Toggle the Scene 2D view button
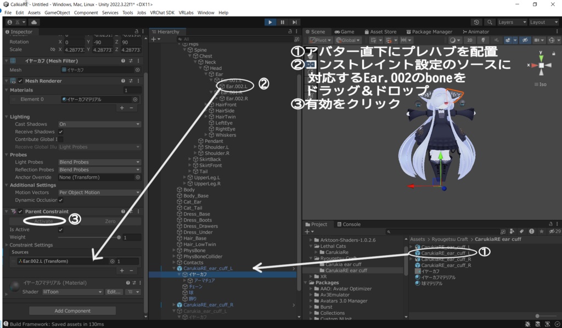Image resolution: width=562 pixels, height=328 pixels. [x=470, y=40]
